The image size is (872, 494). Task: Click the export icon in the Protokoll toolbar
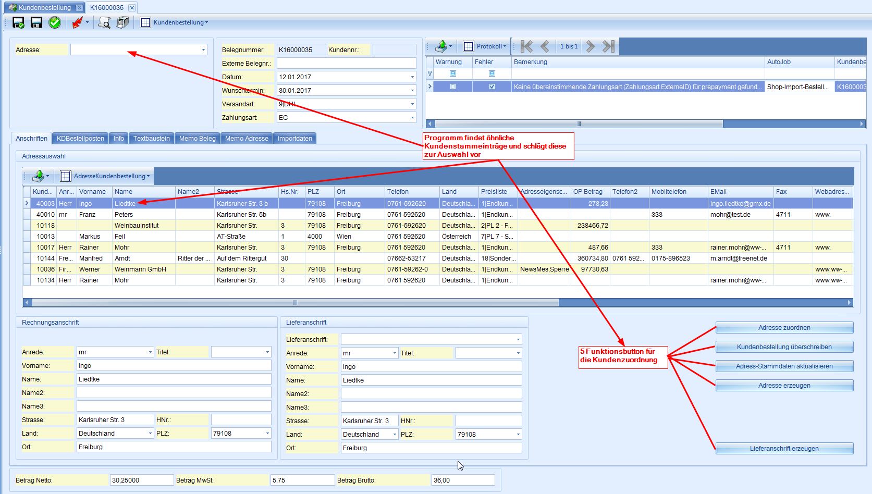[x=441, y=46]
